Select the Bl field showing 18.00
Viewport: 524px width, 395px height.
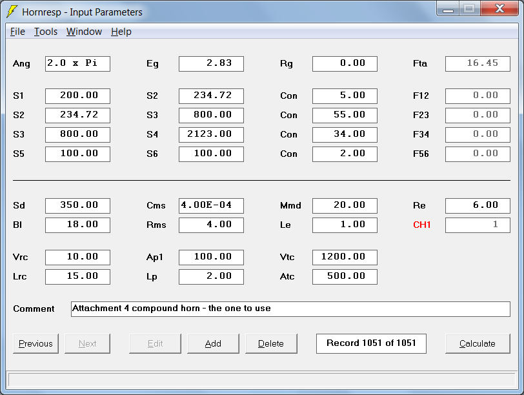[77, 225]
